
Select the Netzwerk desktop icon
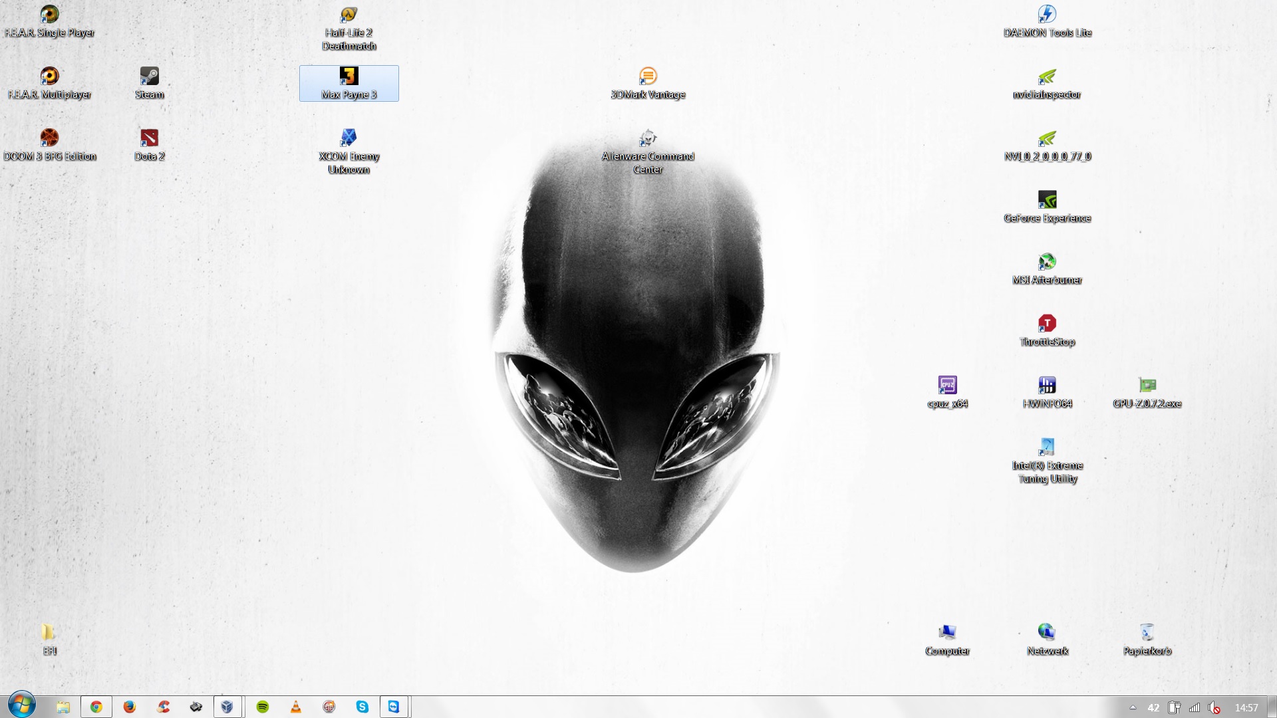[1048, 640]
